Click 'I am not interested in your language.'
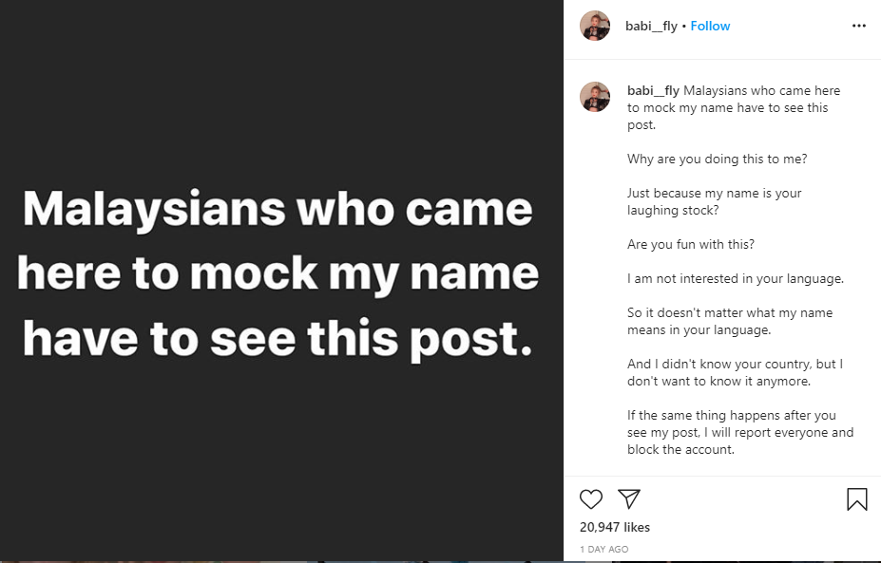The image size is (881, 563). (x=736, y=278)
